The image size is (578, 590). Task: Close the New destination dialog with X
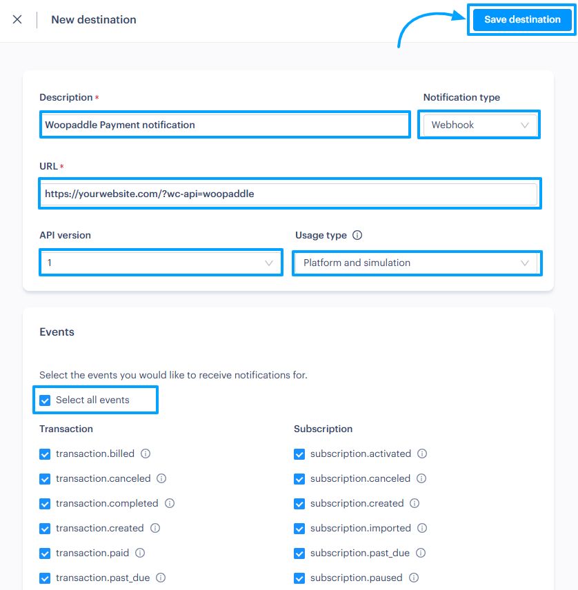17,19
